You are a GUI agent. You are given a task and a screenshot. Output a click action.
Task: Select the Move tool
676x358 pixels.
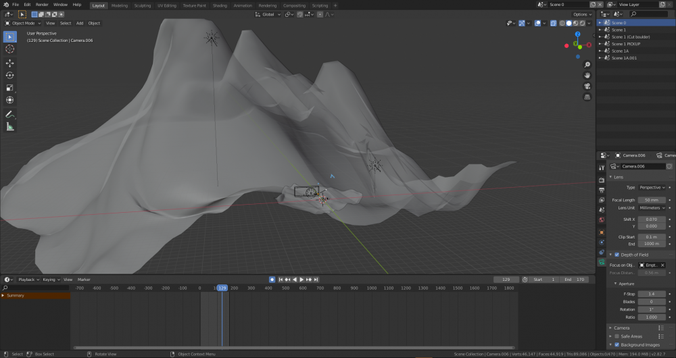click(10, 63)
